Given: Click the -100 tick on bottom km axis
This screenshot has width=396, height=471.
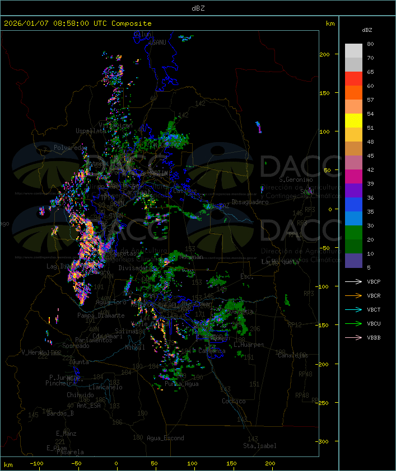Looking at the screenshot, I should [36, 464].
